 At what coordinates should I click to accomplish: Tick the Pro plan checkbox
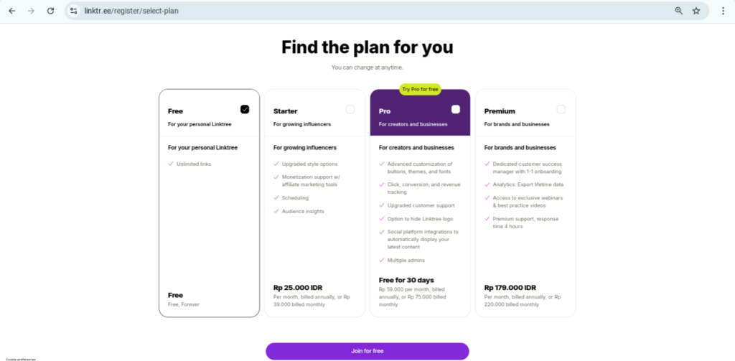point(456,109)
